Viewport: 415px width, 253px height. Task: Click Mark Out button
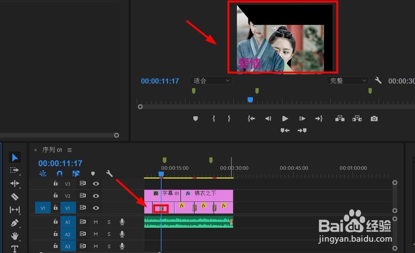pos(229,118)
